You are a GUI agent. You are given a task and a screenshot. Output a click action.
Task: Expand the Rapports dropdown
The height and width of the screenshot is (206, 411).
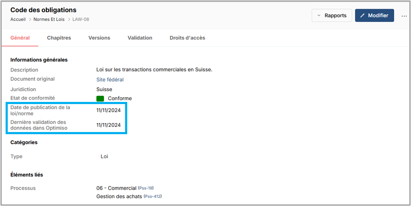[332, 15]
